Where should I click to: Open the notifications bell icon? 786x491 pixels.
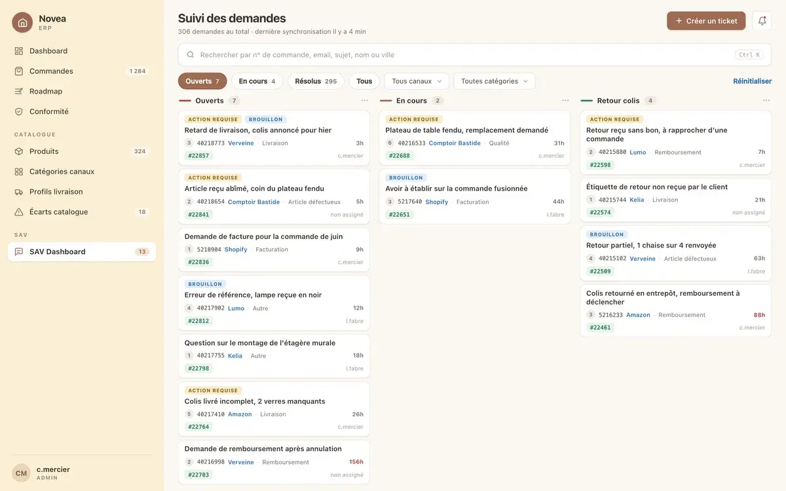762,21
